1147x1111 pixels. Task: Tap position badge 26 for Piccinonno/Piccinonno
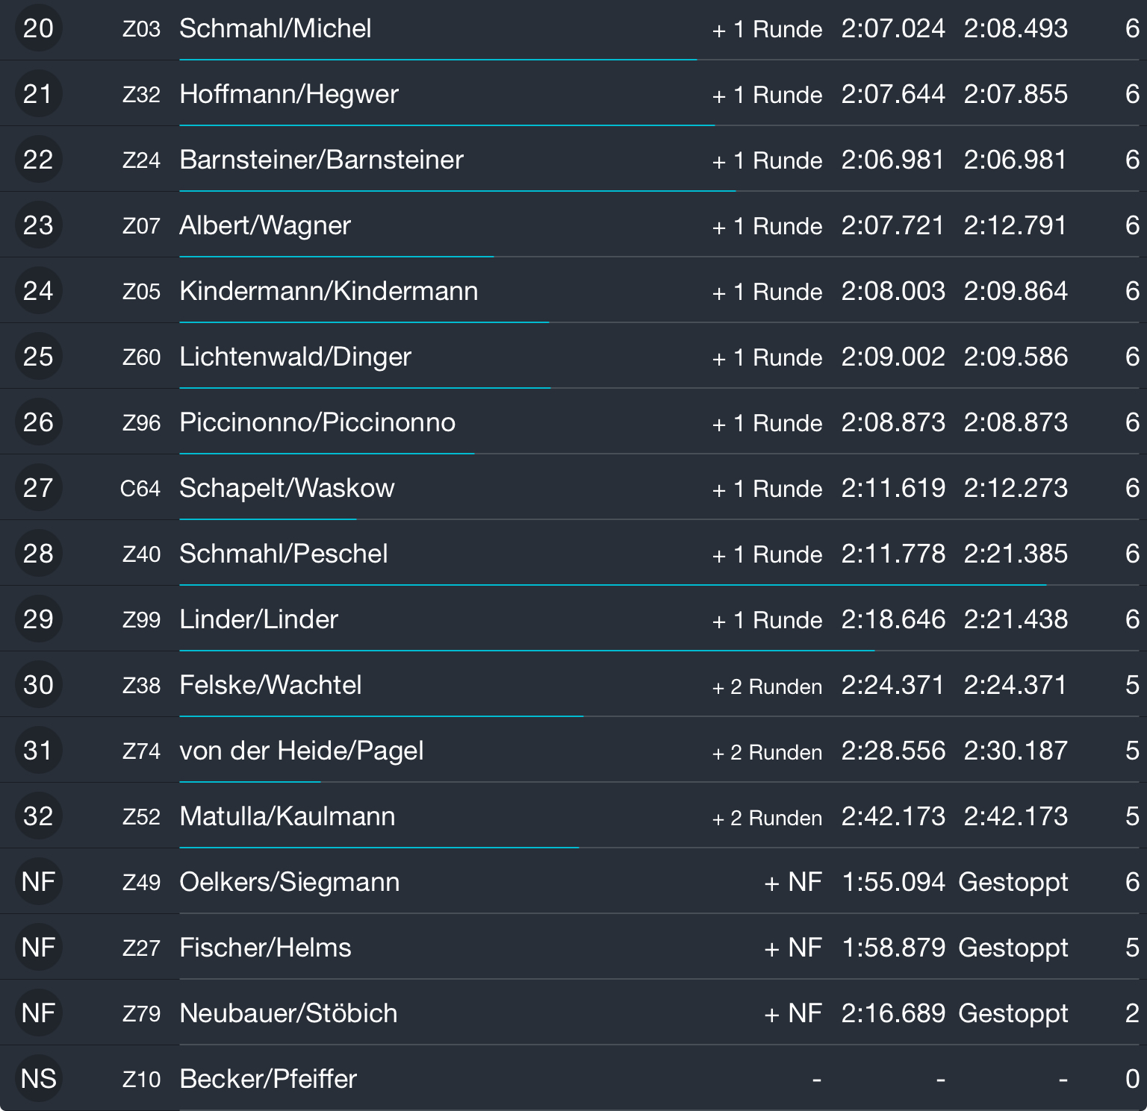tap(38, 422)
